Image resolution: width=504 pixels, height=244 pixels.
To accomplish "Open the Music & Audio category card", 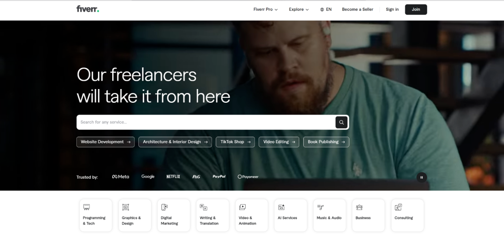I will (x=329, y=215).
